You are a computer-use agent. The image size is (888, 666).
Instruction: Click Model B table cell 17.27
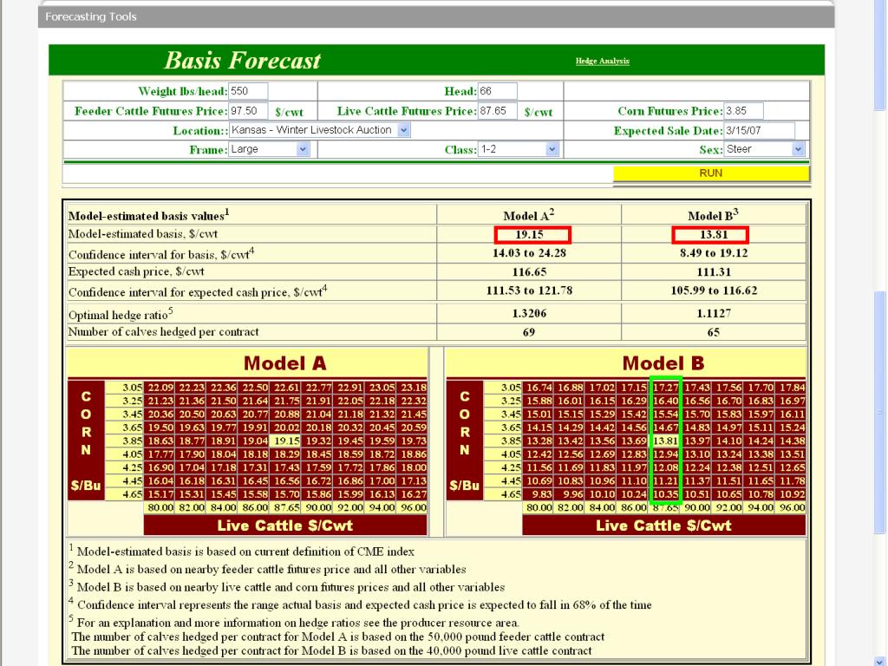pos(665,388)
